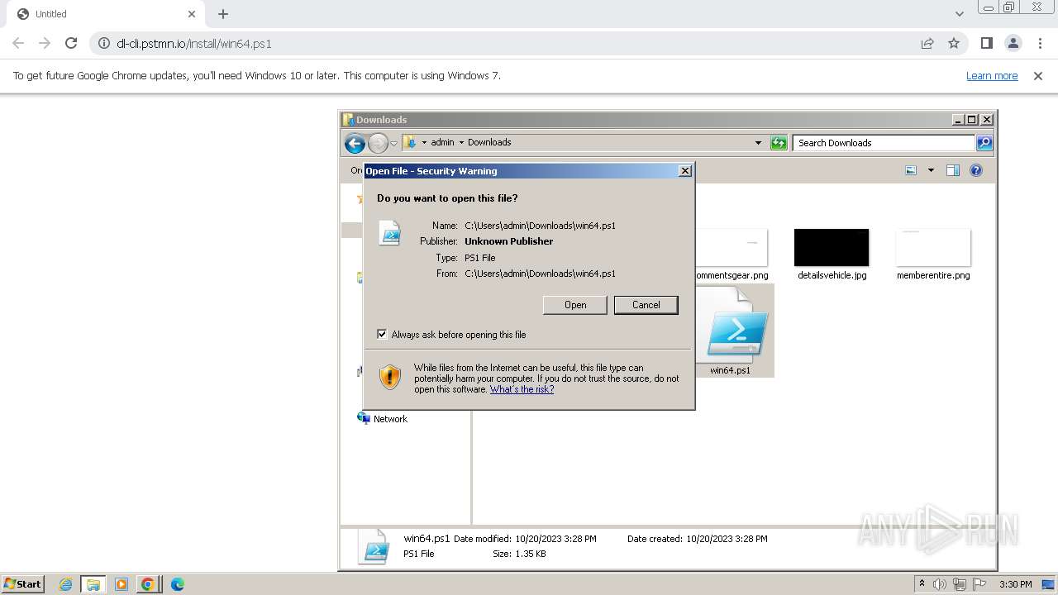Click the site info icon in address bar
1058x595 pixels.
click(x=104, y=43)
